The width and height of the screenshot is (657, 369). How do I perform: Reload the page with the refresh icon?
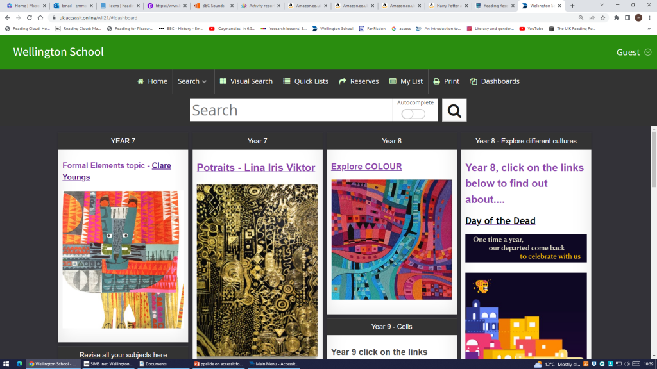point(30,17)
